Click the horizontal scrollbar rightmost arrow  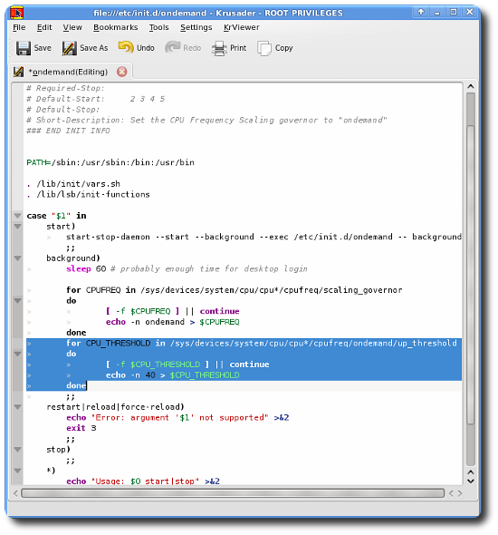click(x=460, y=493)
